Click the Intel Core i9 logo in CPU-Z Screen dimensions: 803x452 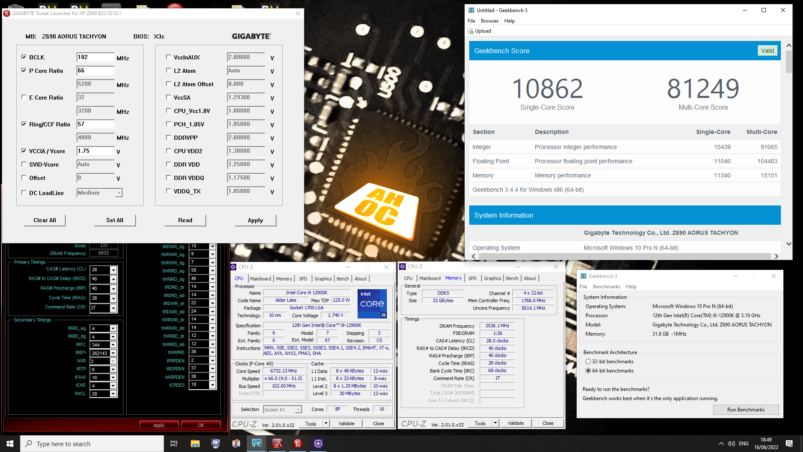(x=372, y=303)
